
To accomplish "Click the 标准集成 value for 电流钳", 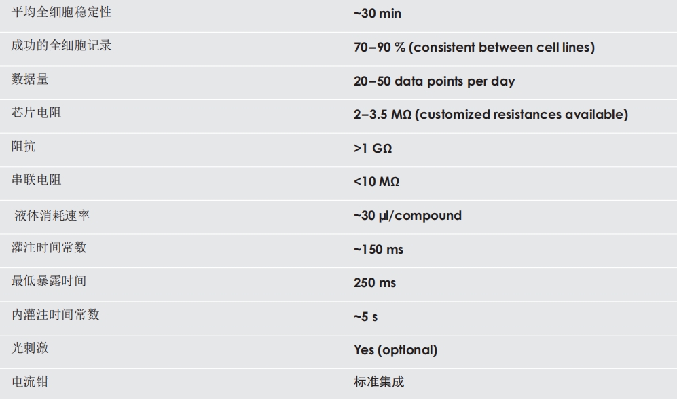I will [378, 382].
